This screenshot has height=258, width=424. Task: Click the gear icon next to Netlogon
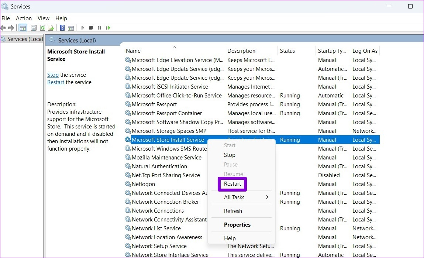[128, 184]
